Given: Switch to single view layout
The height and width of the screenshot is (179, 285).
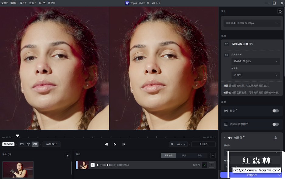Looking at the screenshot, I should pyautogui.click(x=22, y=144).
